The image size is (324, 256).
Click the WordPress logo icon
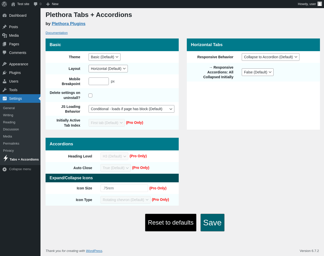[4, 4]
